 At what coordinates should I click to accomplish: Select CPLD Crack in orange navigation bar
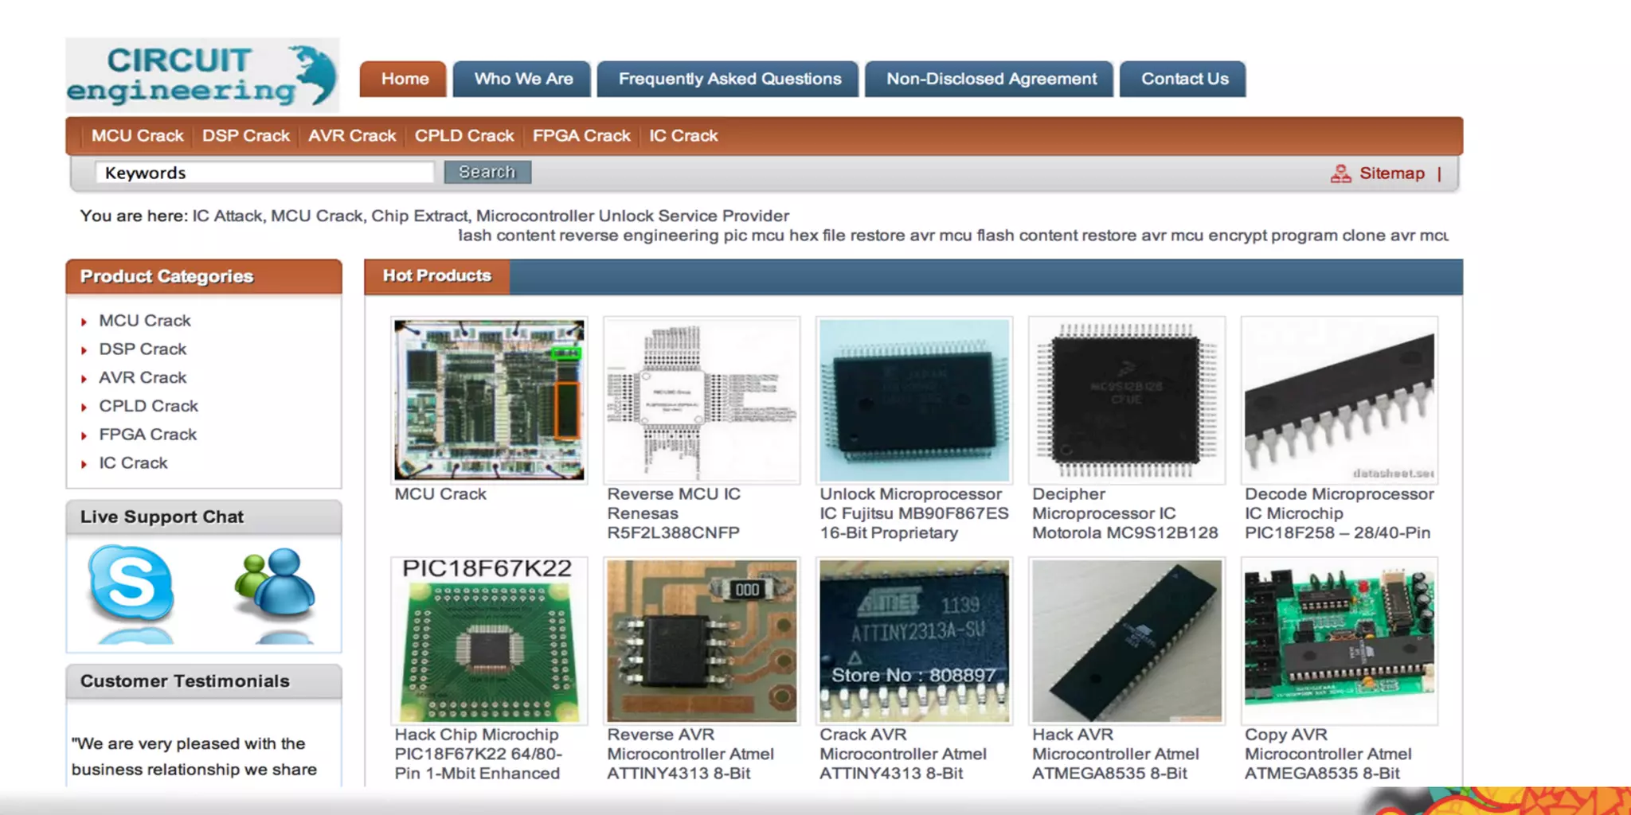[x=464, y=136]
